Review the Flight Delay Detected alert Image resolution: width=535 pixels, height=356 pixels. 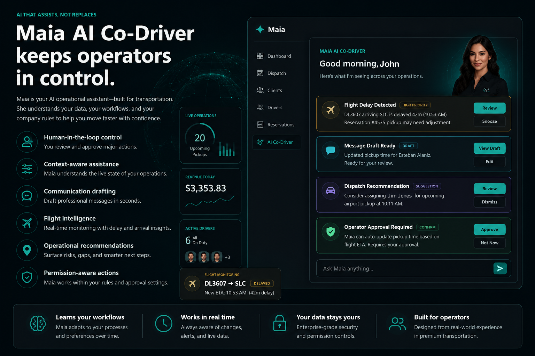(x=489, y=108)
